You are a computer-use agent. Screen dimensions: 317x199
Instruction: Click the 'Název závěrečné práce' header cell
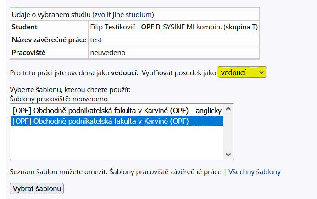point(49,40)
